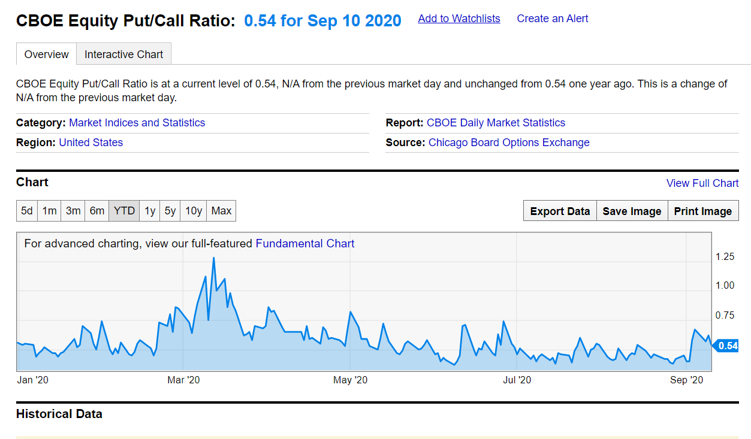The image size is (751, 439).
Task: Click the 0.54 current value chart label
Action: coord(726,346)
